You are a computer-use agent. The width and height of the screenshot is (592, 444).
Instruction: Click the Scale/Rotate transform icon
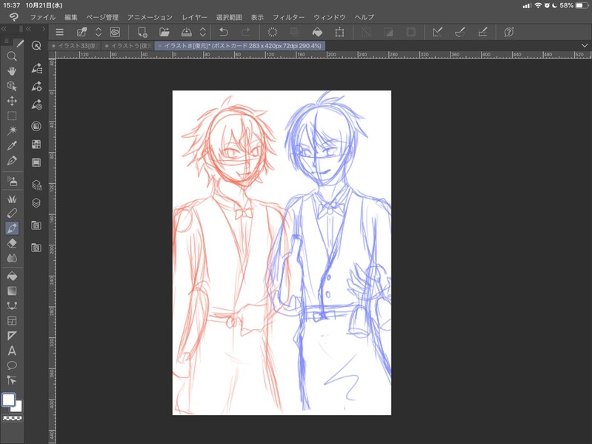[x=339, y=32]
